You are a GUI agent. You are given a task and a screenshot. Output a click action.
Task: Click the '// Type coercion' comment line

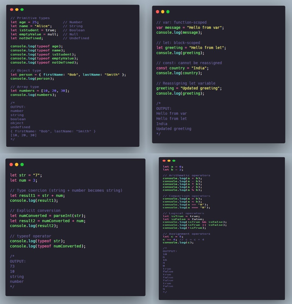(x=66, y=190)
